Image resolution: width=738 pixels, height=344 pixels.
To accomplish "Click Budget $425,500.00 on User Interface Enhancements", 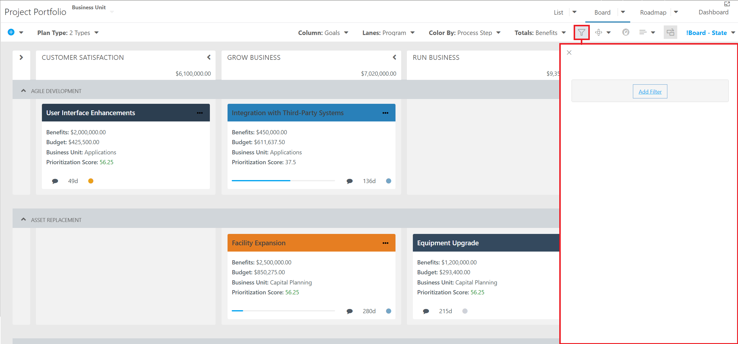I will point(73,142).
